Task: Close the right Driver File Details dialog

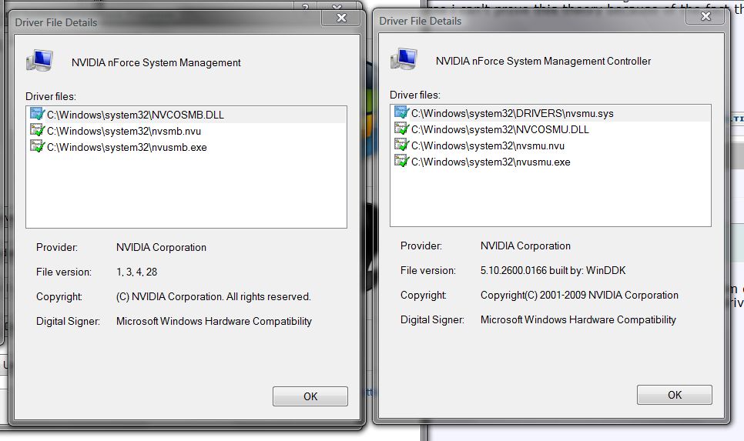Action: coord(705,17)
